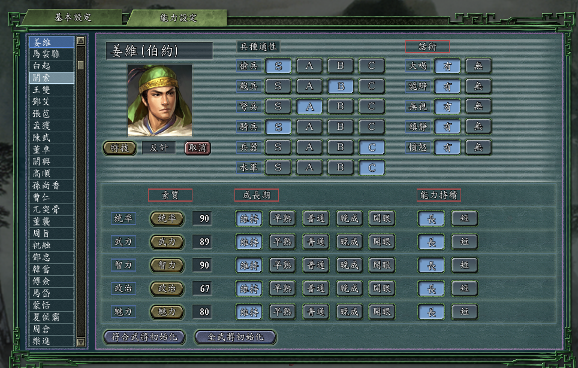Screen dimensions: 578x368
Task: Switch to the 基本設定 tab
Action: pos(73,17)
